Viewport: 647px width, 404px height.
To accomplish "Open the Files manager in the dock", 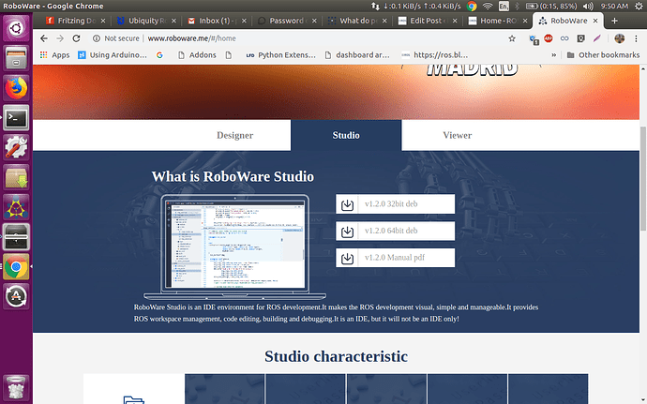I will coord(16,58).
